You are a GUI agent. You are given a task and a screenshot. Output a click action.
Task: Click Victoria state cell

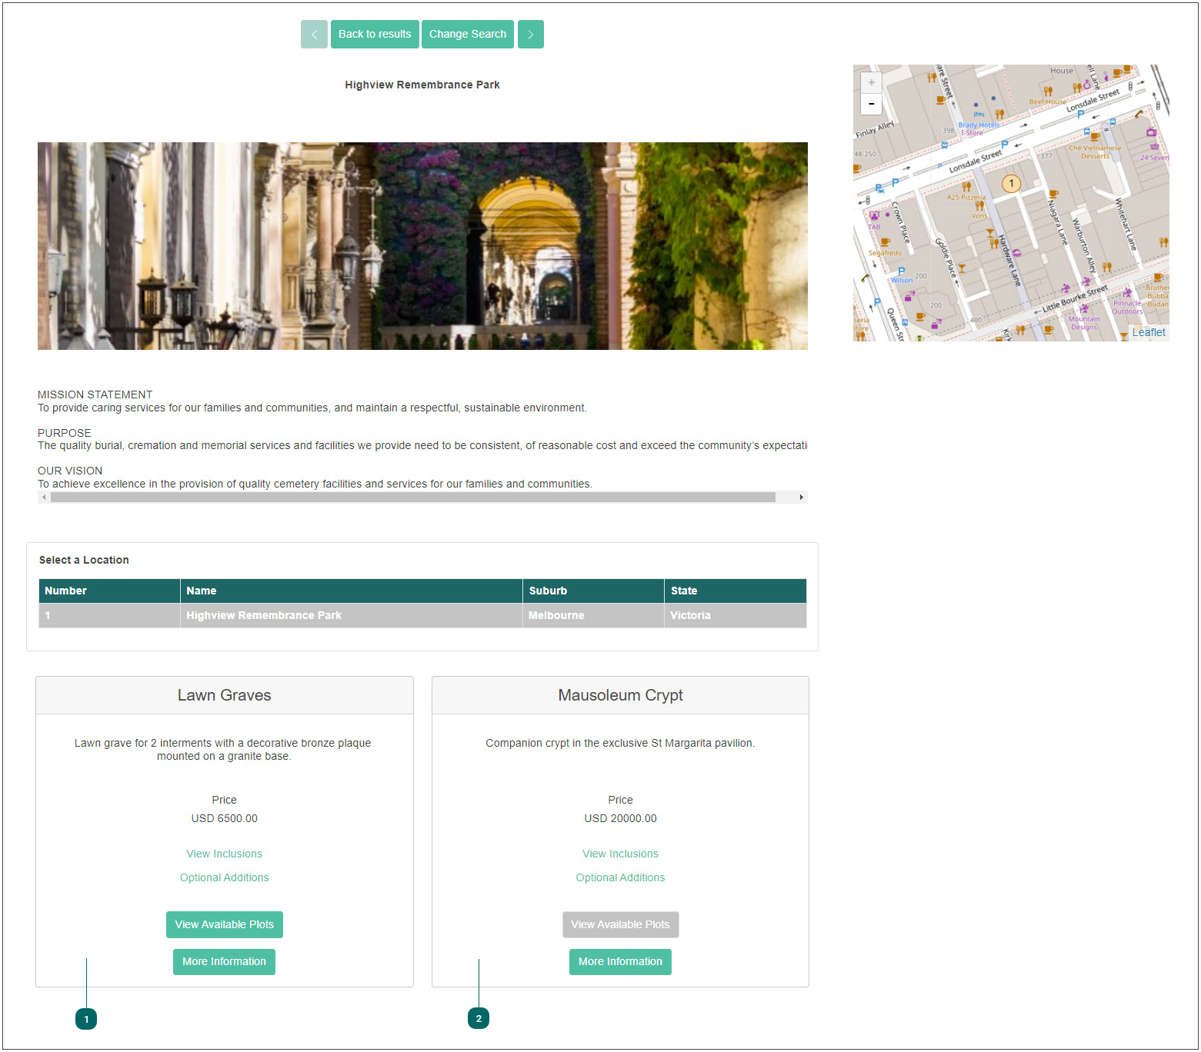tap(736, 615)
